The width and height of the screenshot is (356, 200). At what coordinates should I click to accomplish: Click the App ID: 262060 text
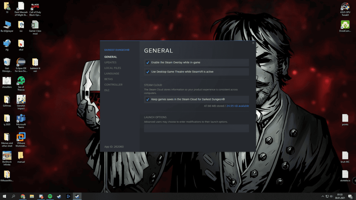click(114, 147)
